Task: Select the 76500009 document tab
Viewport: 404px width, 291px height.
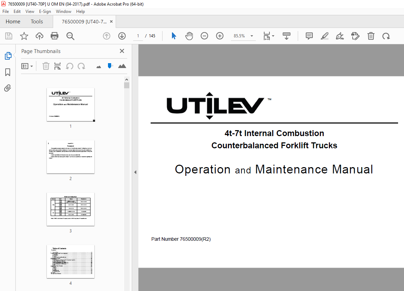Action: click(x=84, y=22)
